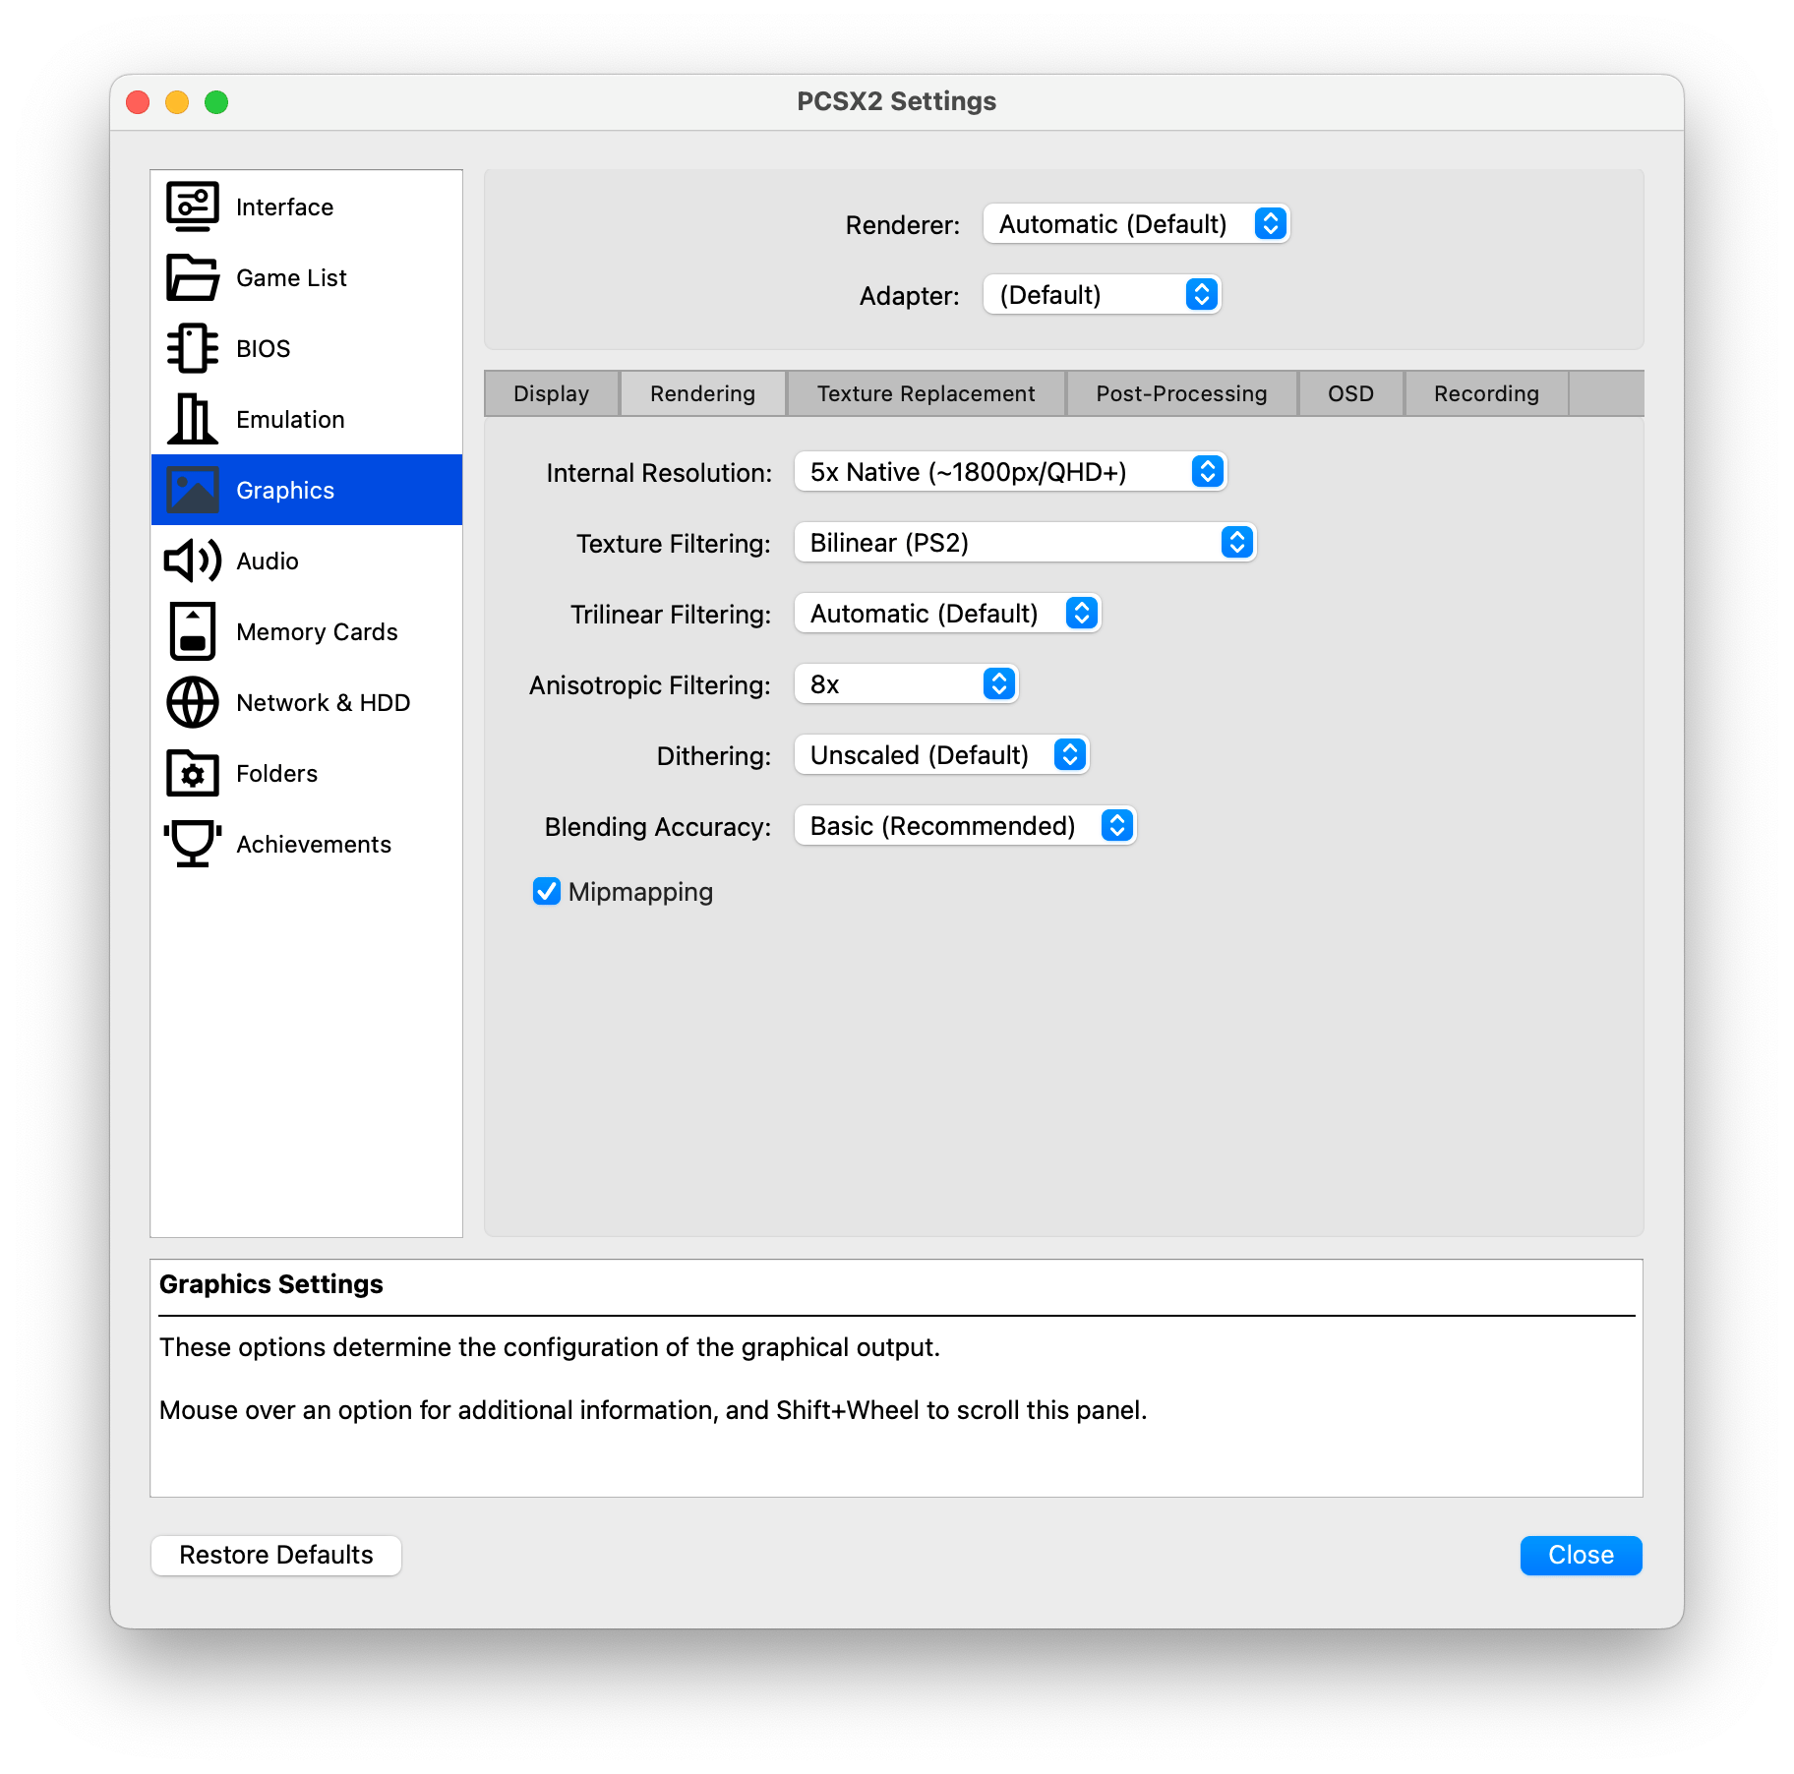
Task: Select the Interface label in sidebar
Action: click(285, 207)
